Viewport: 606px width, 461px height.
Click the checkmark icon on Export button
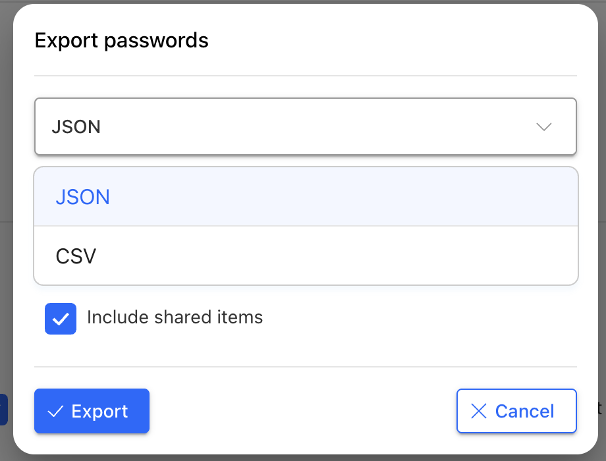[55, 412]
